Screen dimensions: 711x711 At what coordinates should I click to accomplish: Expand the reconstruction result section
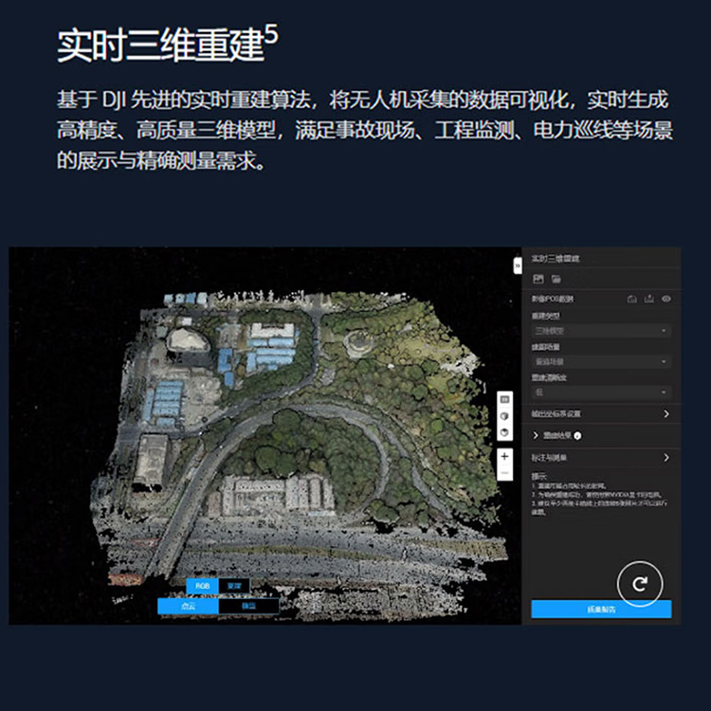537,435
